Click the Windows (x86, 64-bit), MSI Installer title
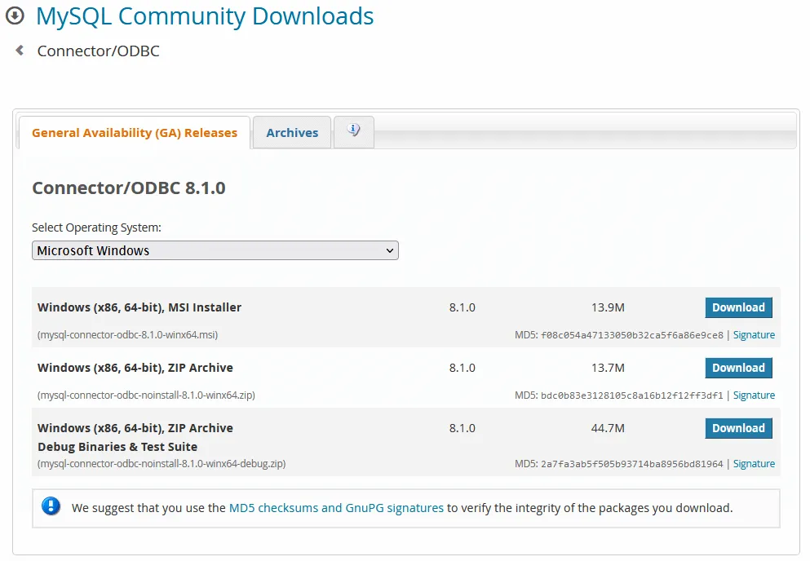Screen dimensions: 810x561 139,307
